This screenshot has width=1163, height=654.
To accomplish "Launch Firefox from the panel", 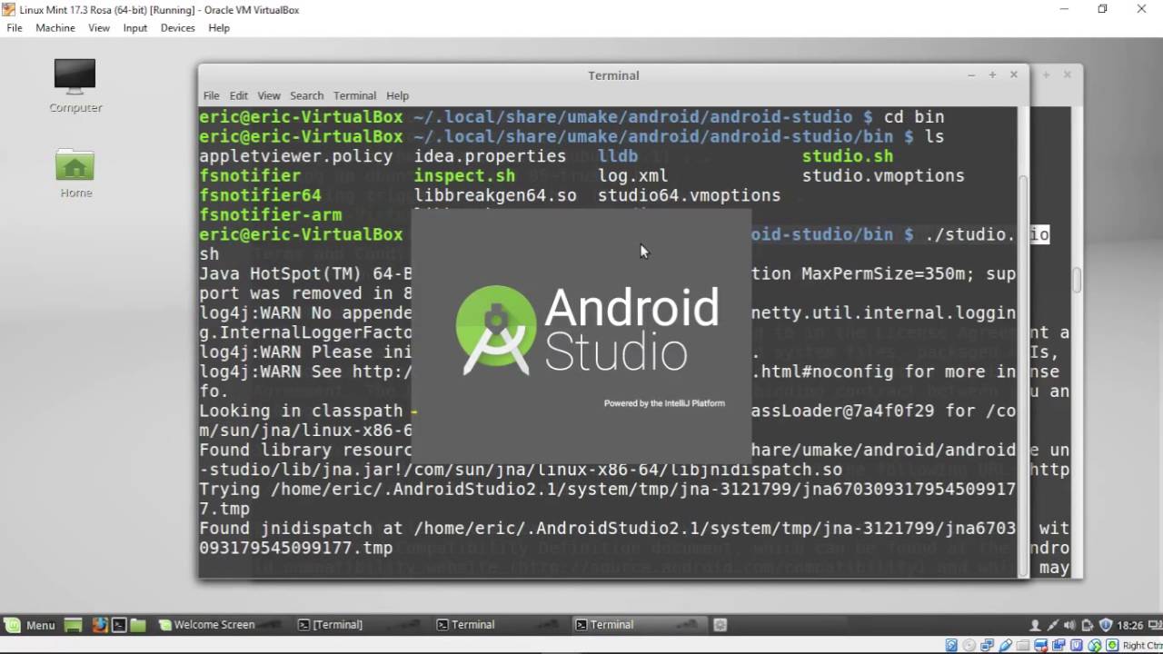I will 100,625.
